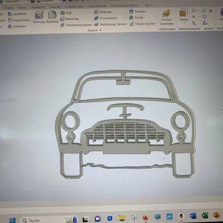The width and height of the screenshot is (223, 223).
Task: Switch to the Verwalten tab
Action: point(38,7)
